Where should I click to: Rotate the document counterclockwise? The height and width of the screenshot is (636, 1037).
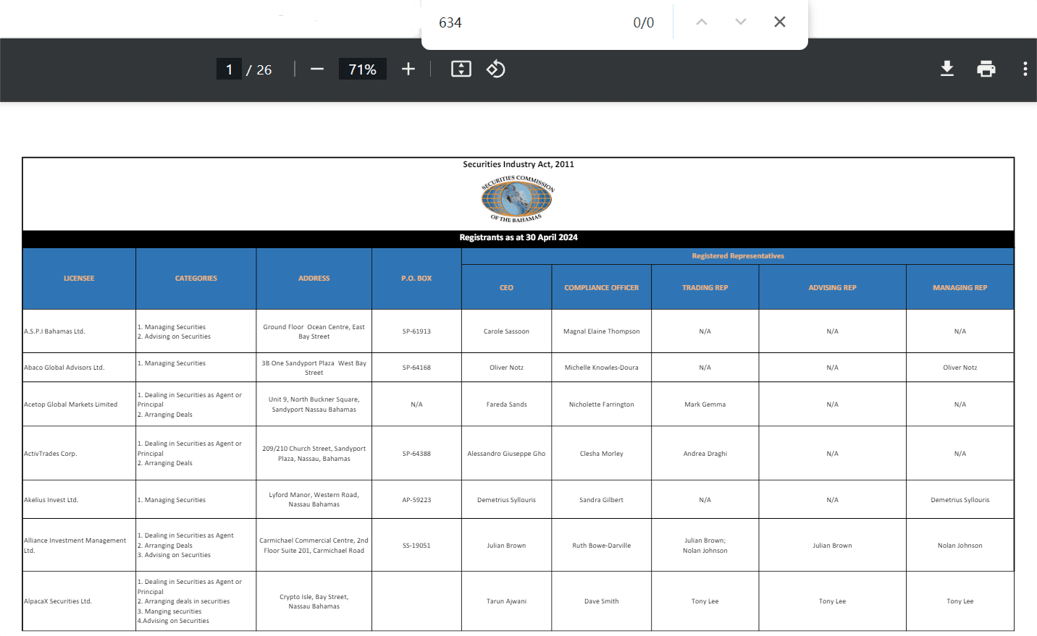pos(496,69)
